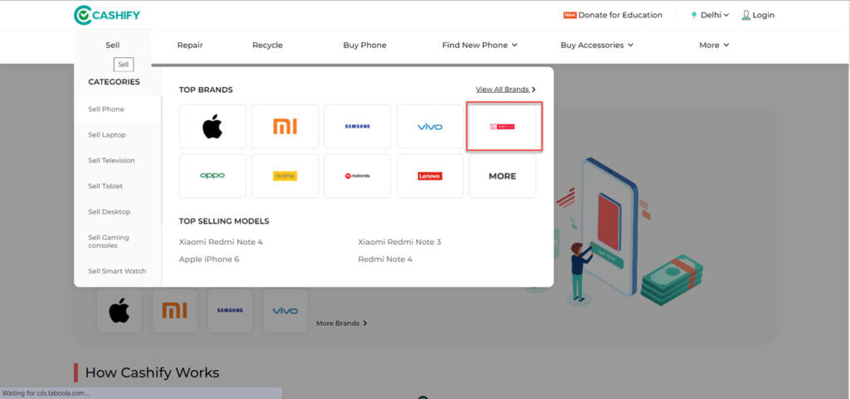Choose the Xiaomi Mi brand tile in Top Brands

coord(286,127)
